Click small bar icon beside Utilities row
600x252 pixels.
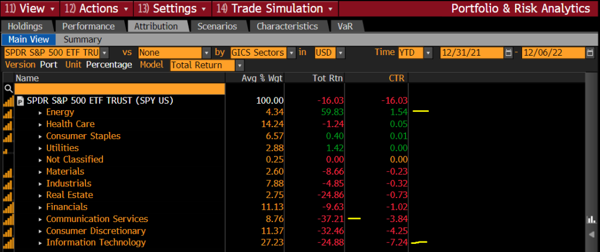[5, 151]
